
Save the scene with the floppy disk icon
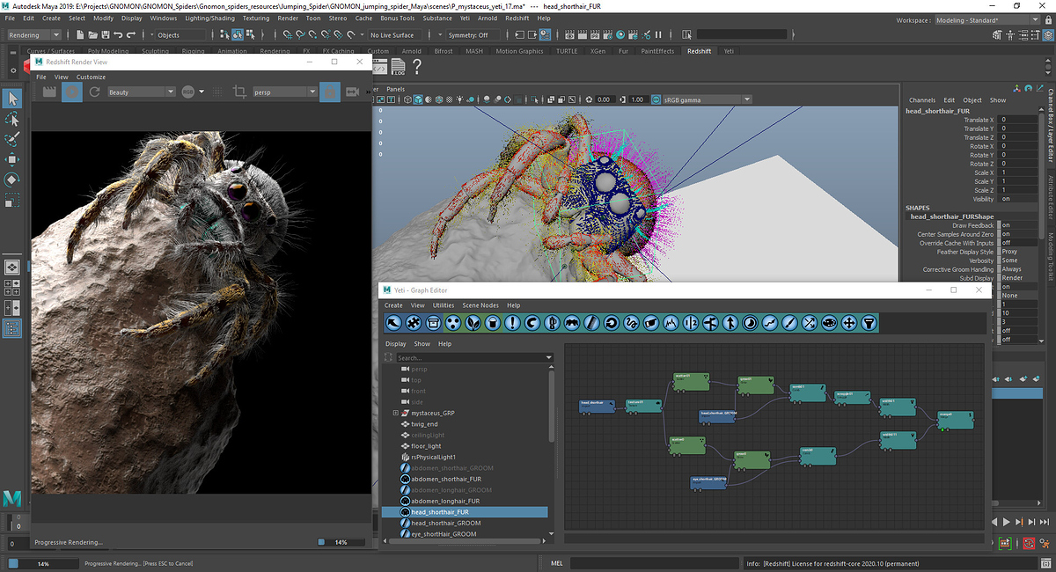[105, 35]
